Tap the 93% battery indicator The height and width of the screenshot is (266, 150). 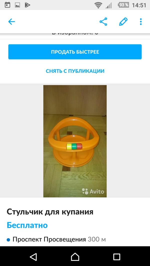[x=123, y=5]
